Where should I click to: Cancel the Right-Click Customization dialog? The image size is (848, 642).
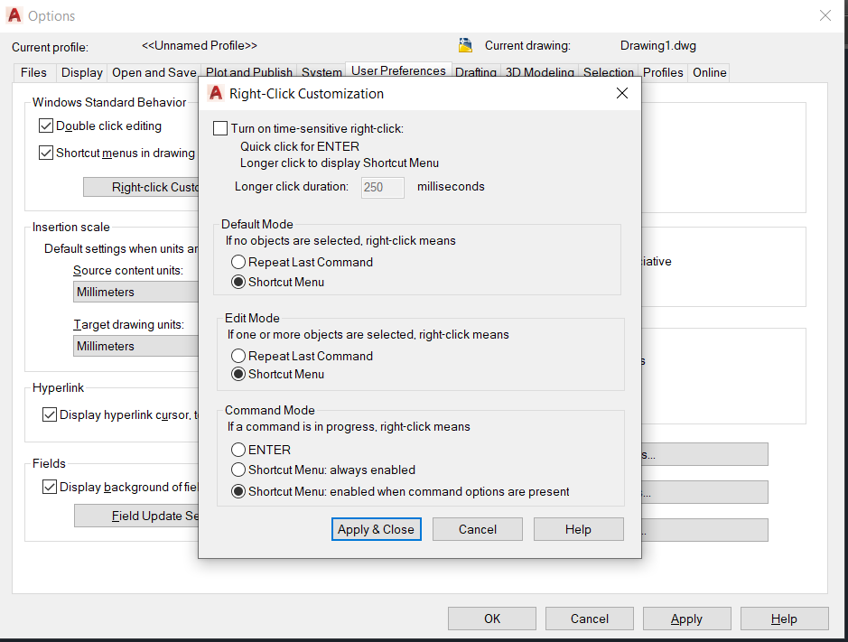(478, 529)
